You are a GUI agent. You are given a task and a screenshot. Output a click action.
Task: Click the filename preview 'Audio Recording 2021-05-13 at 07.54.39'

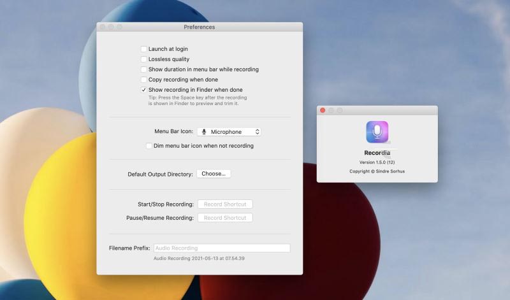click(x=199, y=259)
